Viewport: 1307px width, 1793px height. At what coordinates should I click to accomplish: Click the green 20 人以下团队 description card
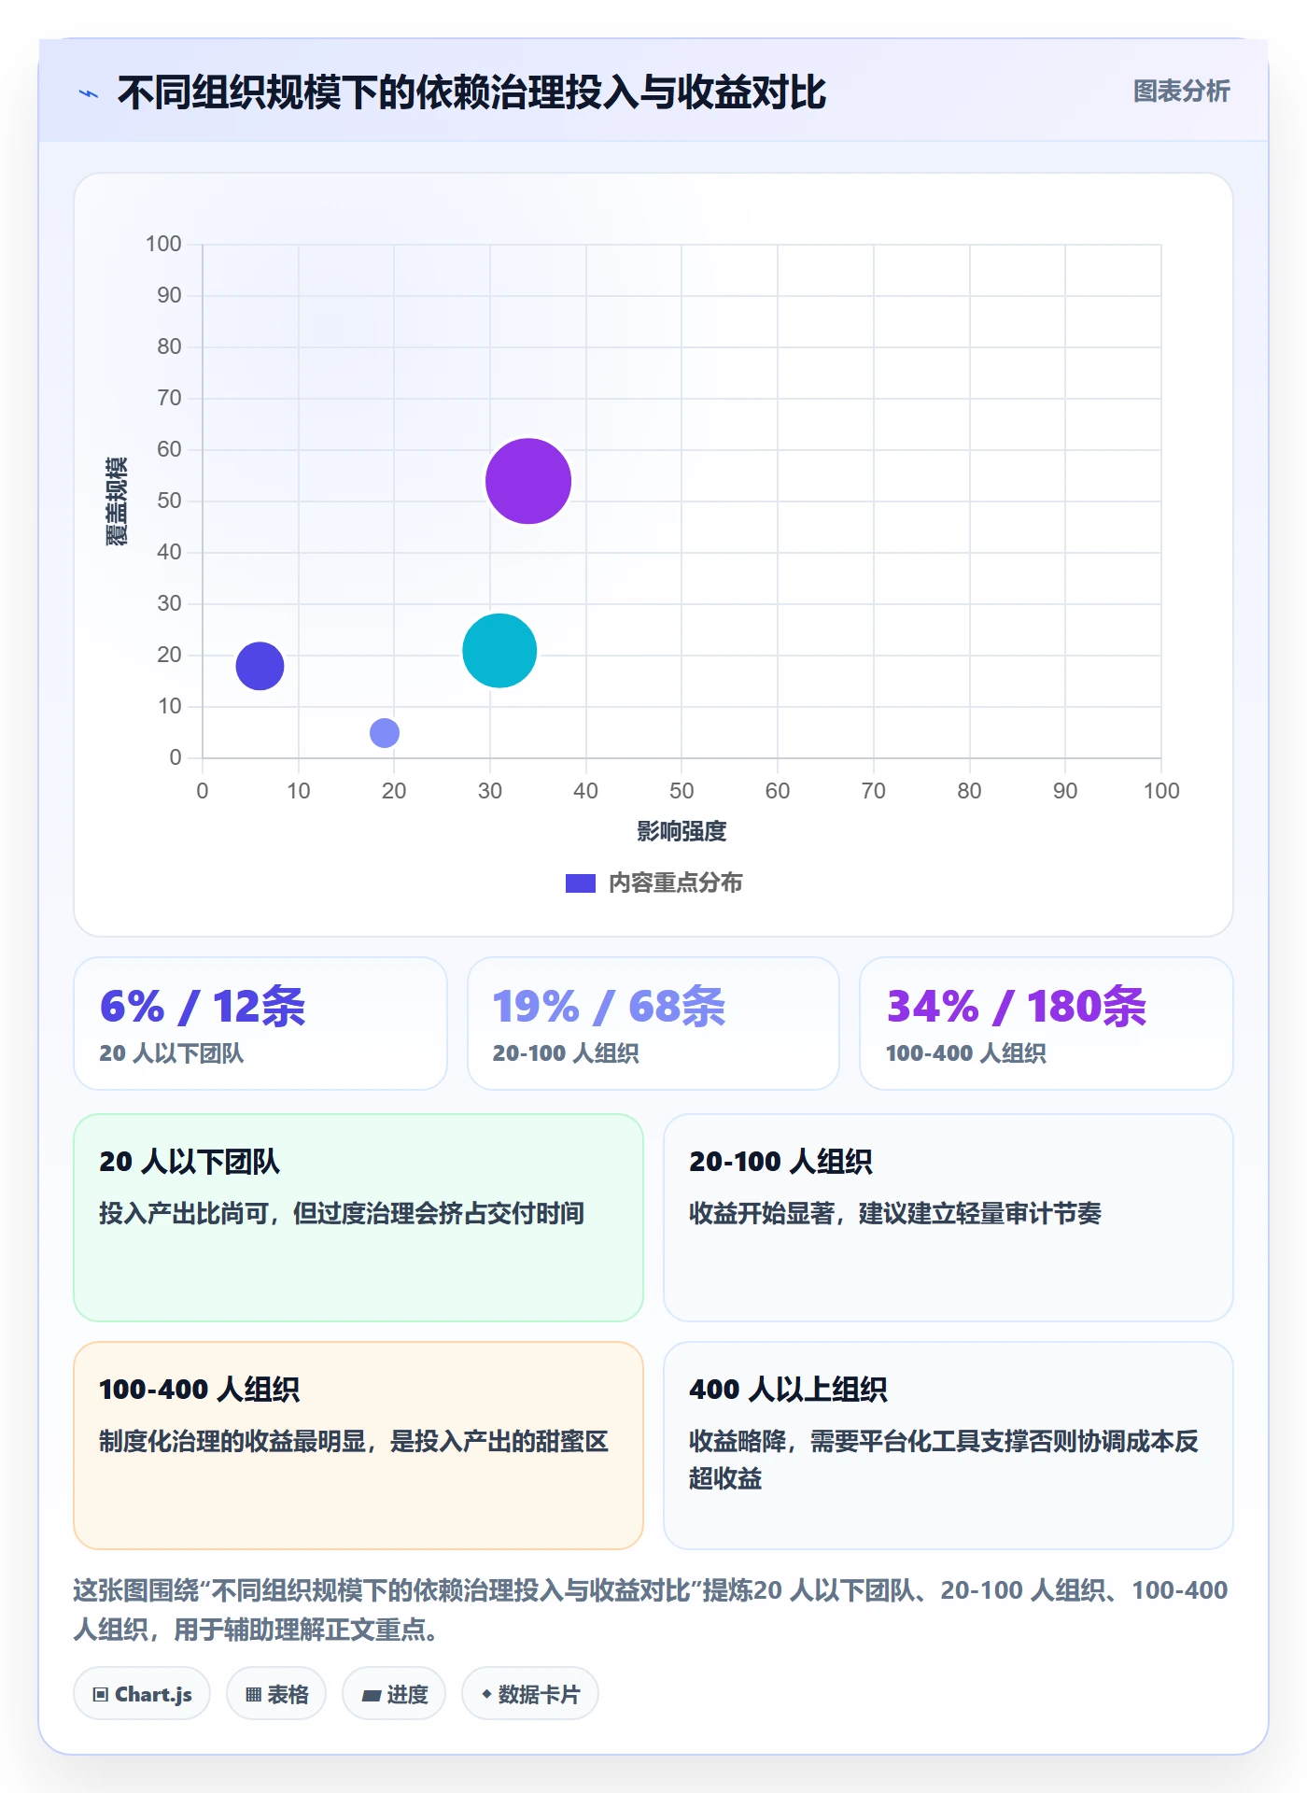[358, 1218]
